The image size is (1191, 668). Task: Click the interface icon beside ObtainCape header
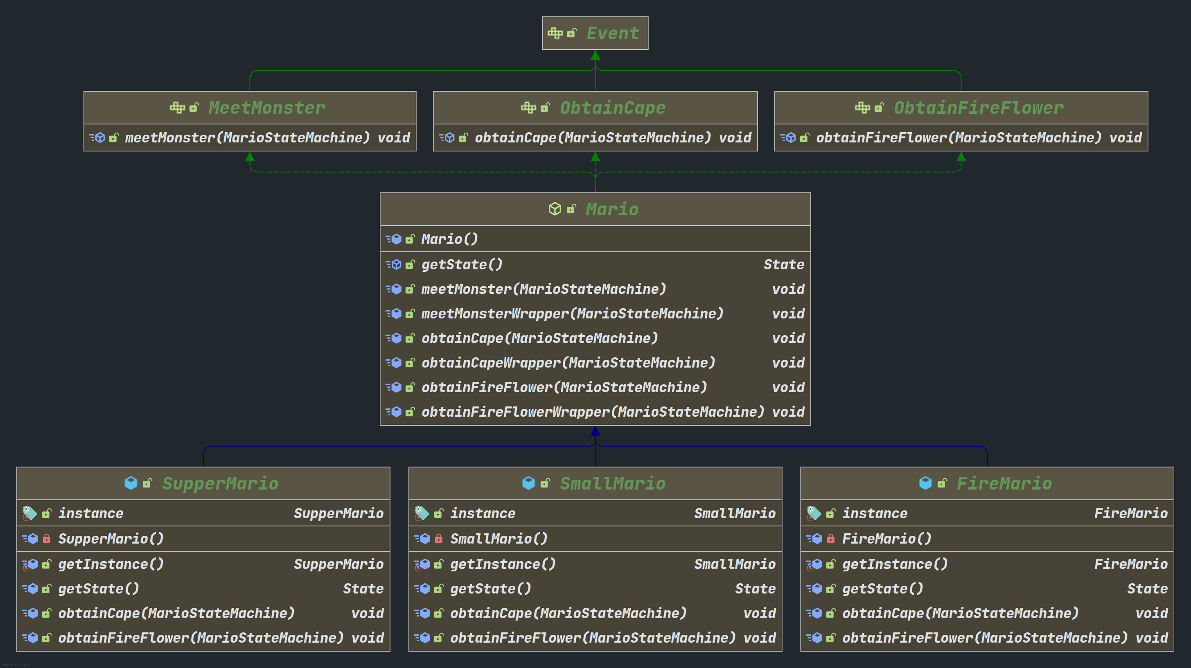(x=528, y=108)
